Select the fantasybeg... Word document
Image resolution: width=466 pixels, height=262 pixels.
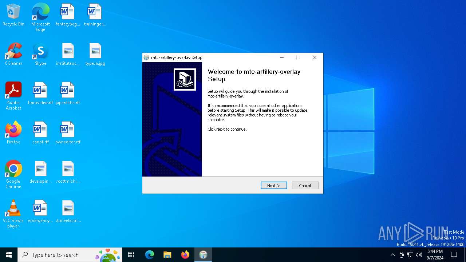point(68,15)
